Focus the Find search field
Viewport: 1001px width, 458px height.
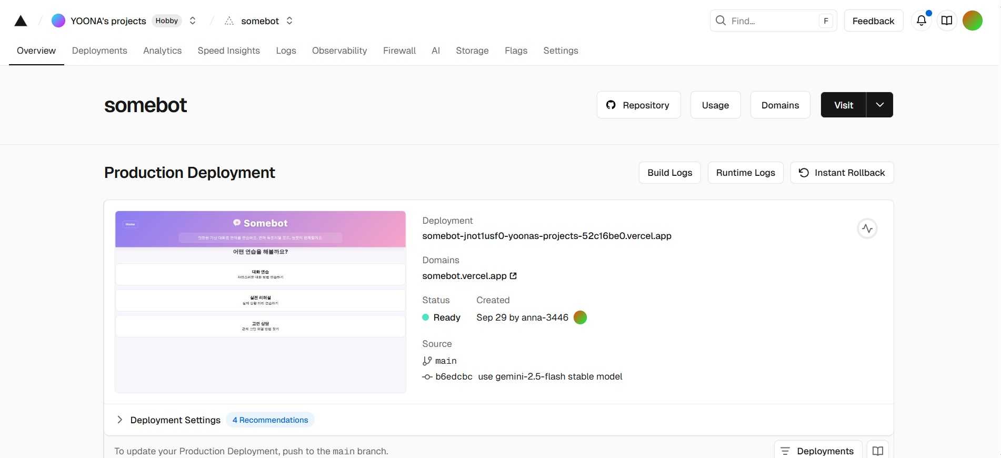(771, 21)
